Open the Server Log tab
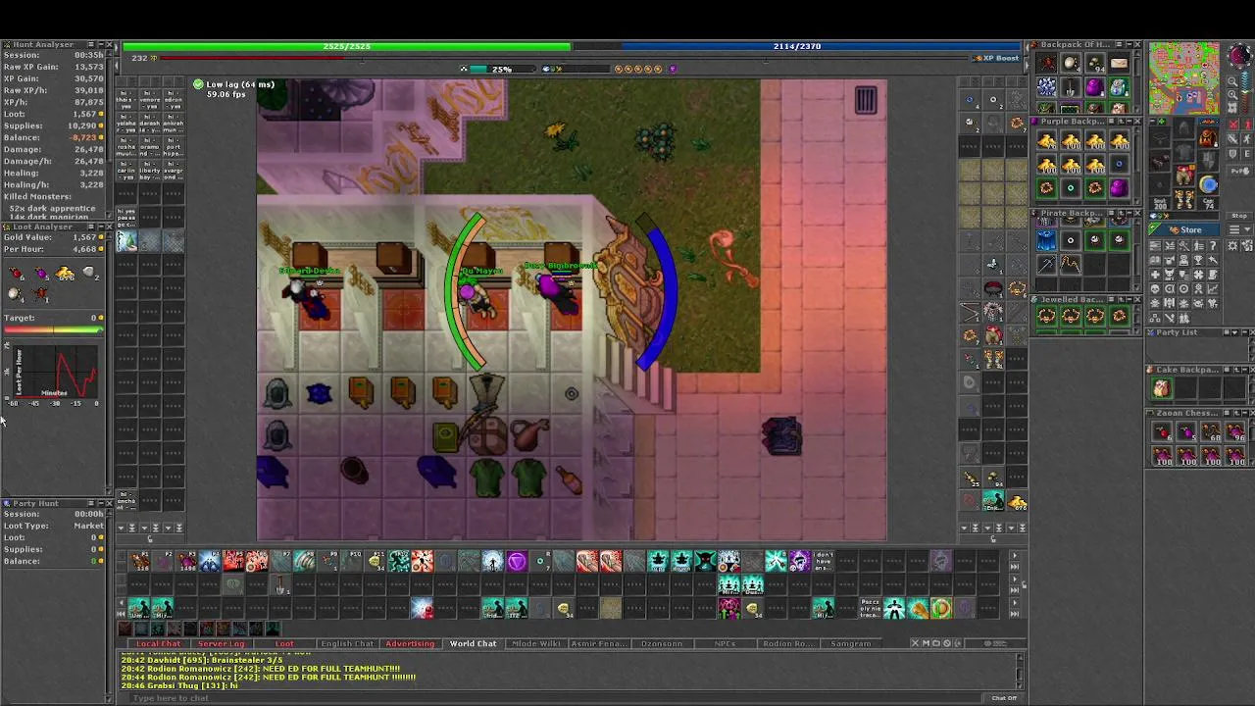 (x=221, y=643)
